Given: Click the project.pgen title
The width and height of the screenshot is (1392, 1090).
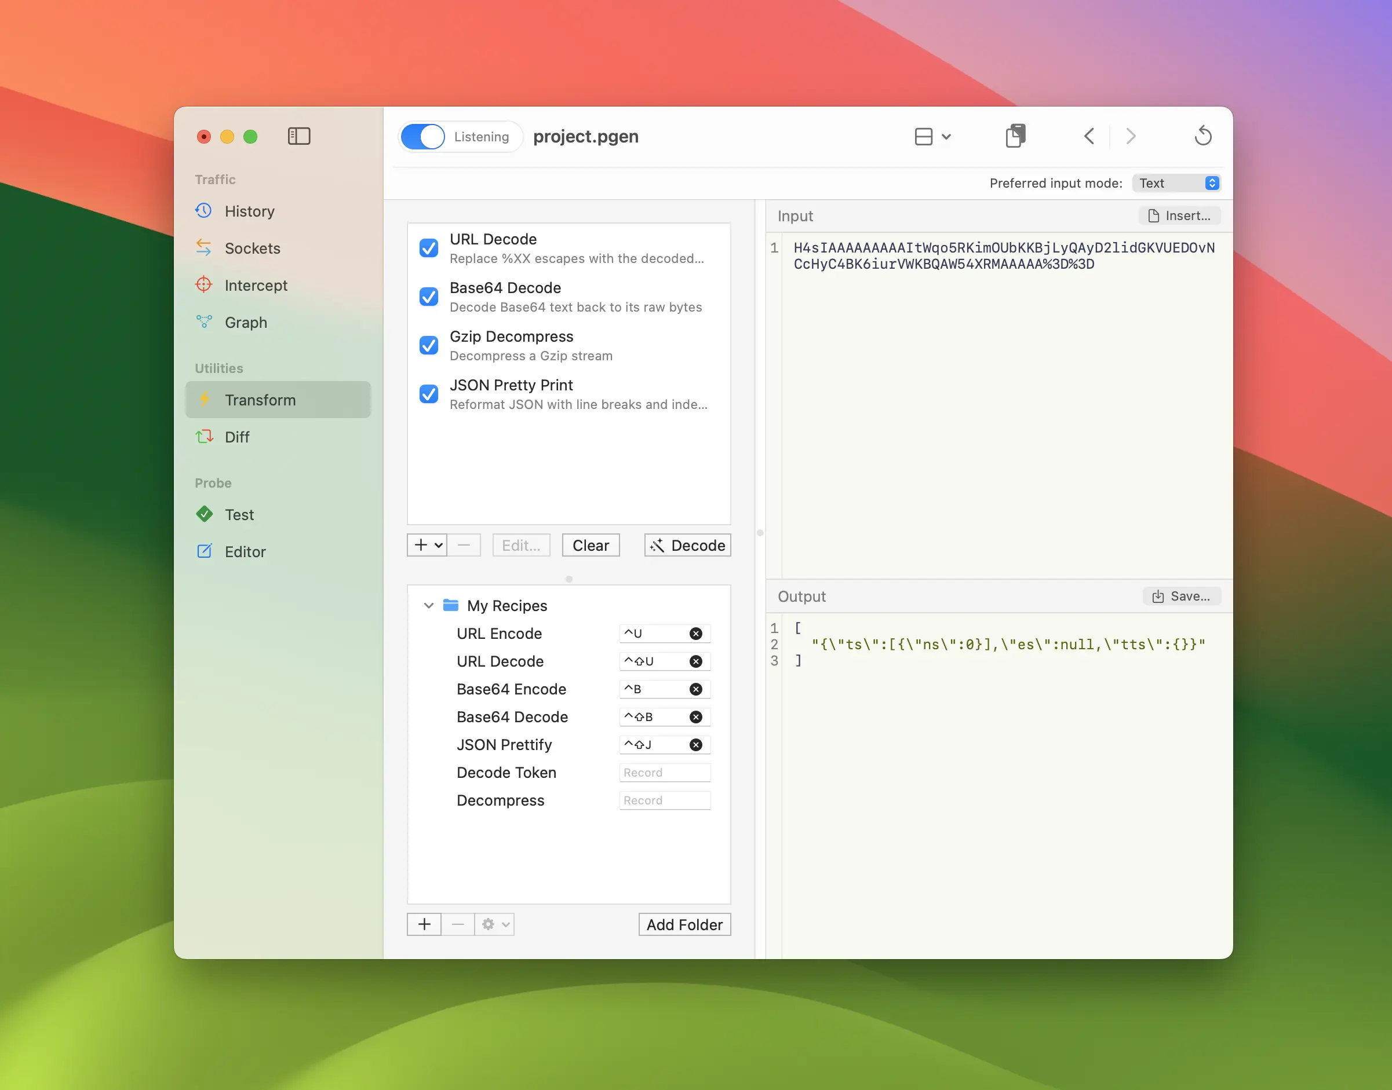Looking at the screenshot, I should click(x=585, y=137).
